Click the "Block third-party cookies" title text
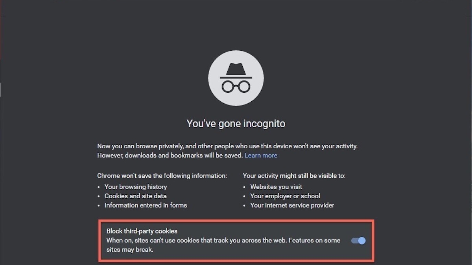472x265 pixels. click(142, 231)
